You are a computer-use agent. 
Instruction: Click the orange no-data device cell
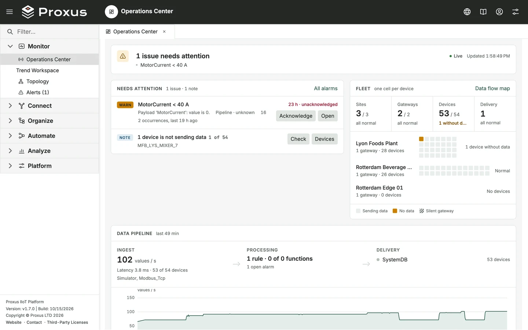click(x=421, y=139)
